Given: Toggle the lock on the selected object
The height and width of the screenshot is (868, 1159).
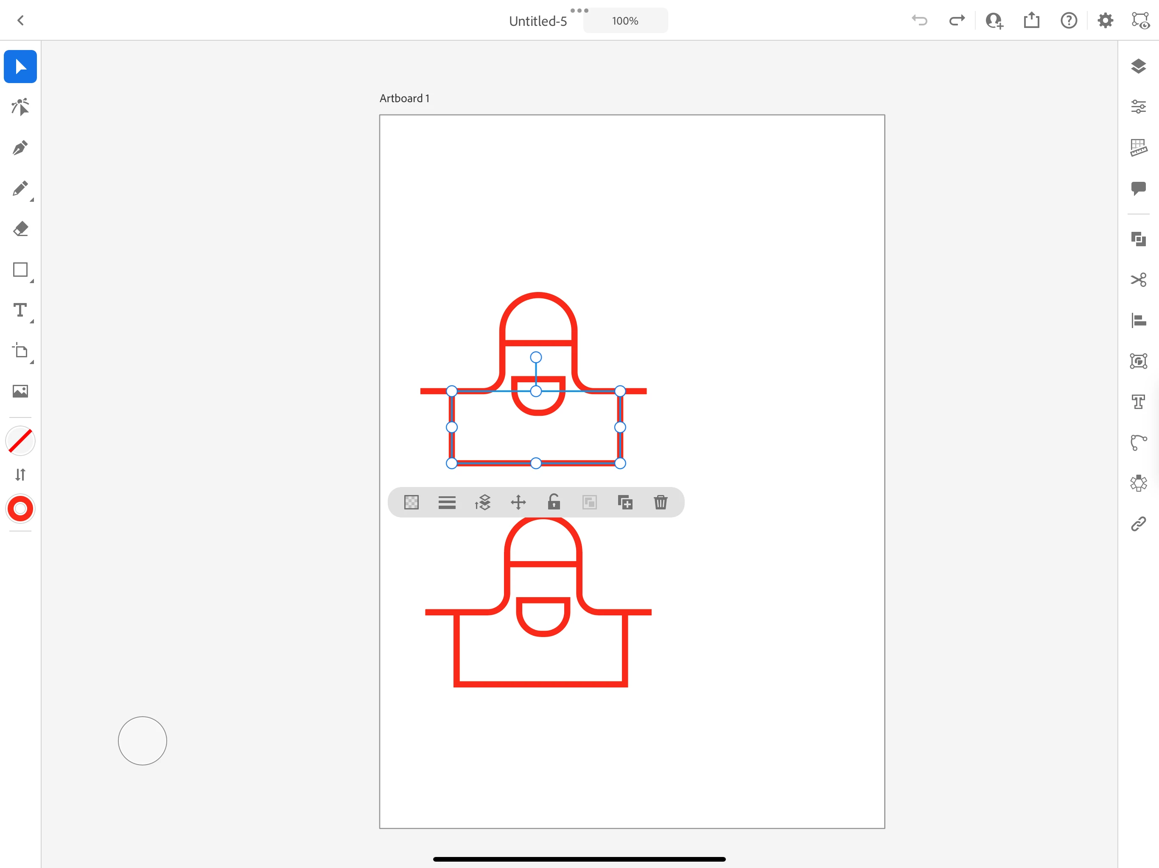Looking at the screenshot, I should pyautogui.click(x=553, y=503).
